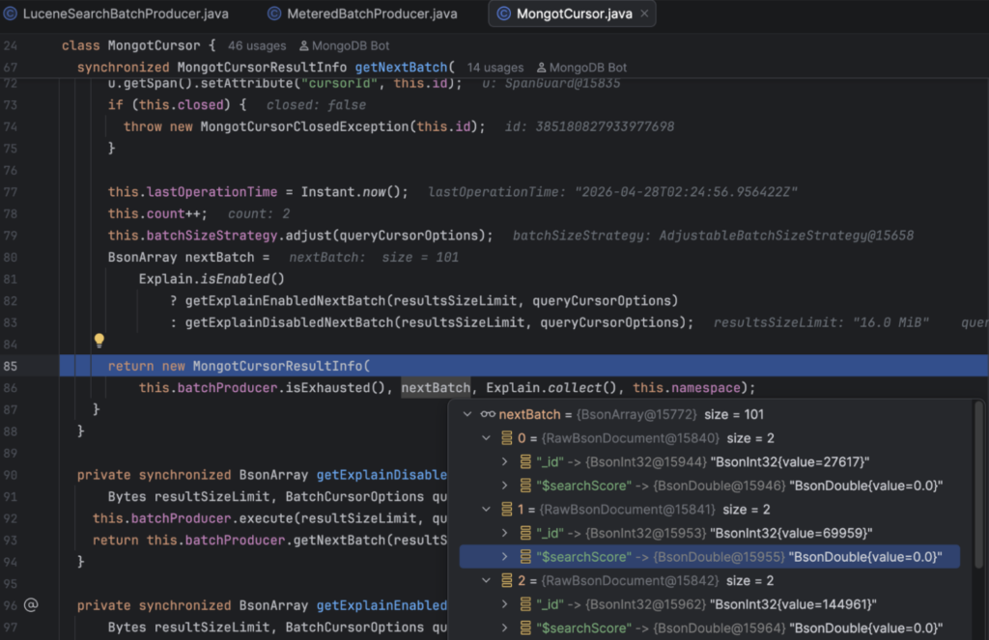Close the MongotCursor.java tab
The width and height of the screenshot is (989, 640).
[x=644, y=14]
